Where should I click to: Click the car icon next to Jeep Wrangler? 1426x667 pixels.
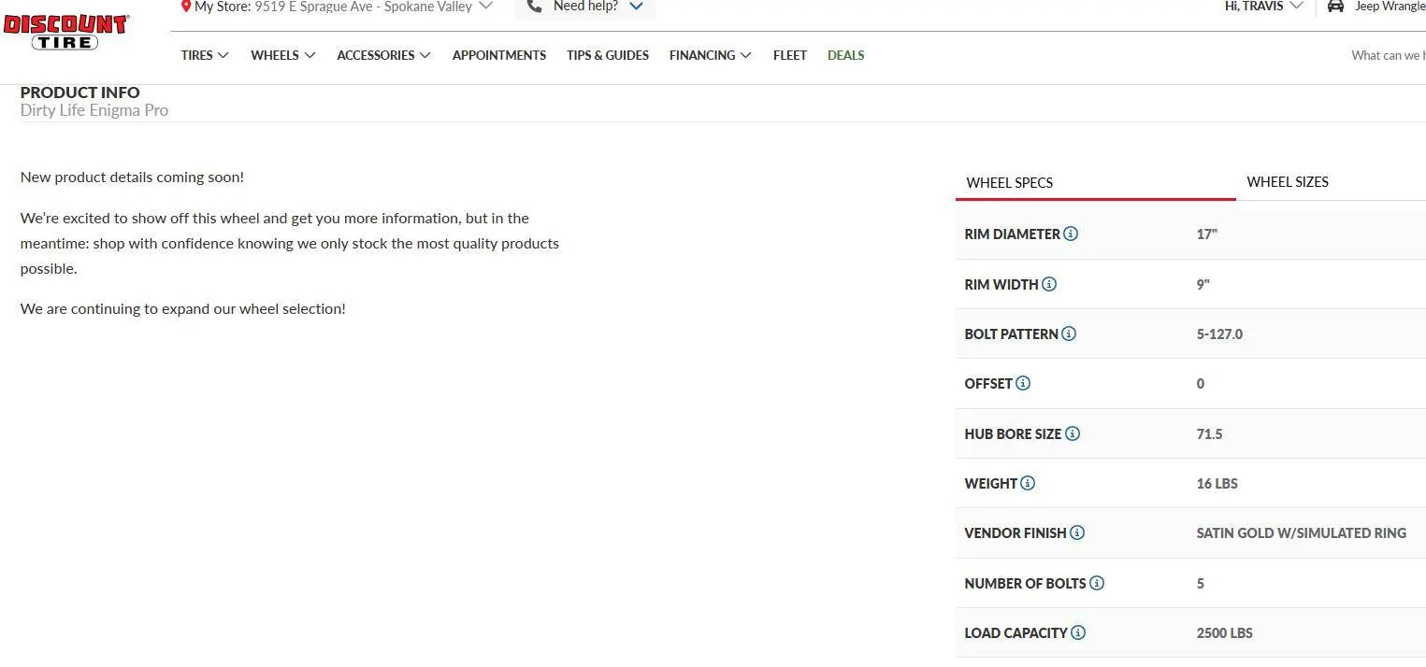(1335, 6)
